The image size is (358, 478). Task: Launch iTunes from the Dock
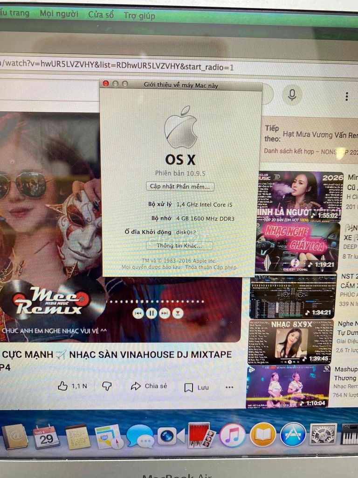(x=232, y=436)
